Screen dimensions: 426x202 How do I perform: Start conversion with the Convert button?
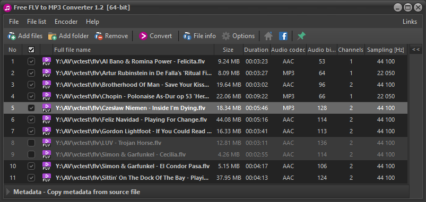click(x=155, y=36)
